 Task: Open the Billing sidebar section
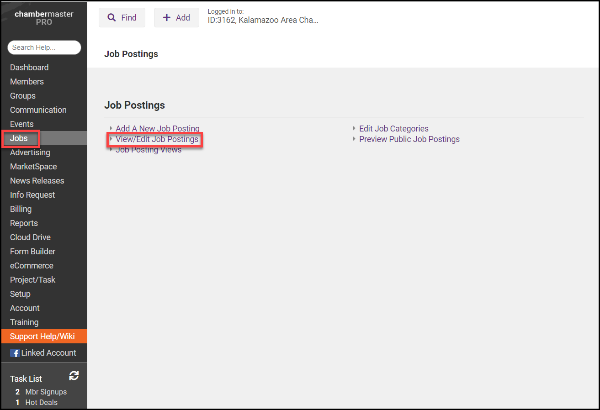click(x=21, y=209)
